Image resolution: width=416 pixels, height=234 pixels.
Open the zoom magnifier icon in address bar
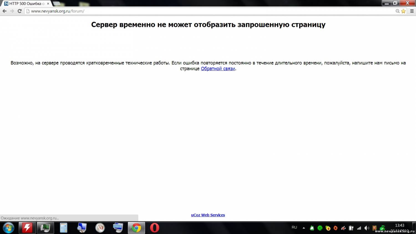398,11
